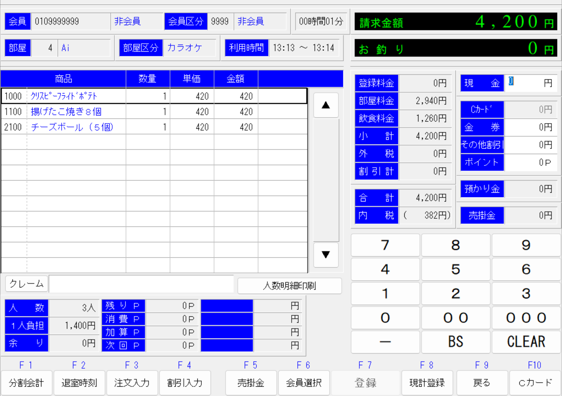Image resolution: width=562 pixels, height=396 pixels.
Task: Click 現計登録 cash register button
Action: point(427,383)
